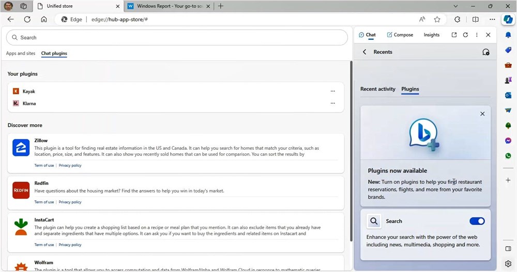This screenshot has width=517, height=272.
Task: Switch to the Apps and sites tab
Action: pyautogui.click(x=21, y=53)
